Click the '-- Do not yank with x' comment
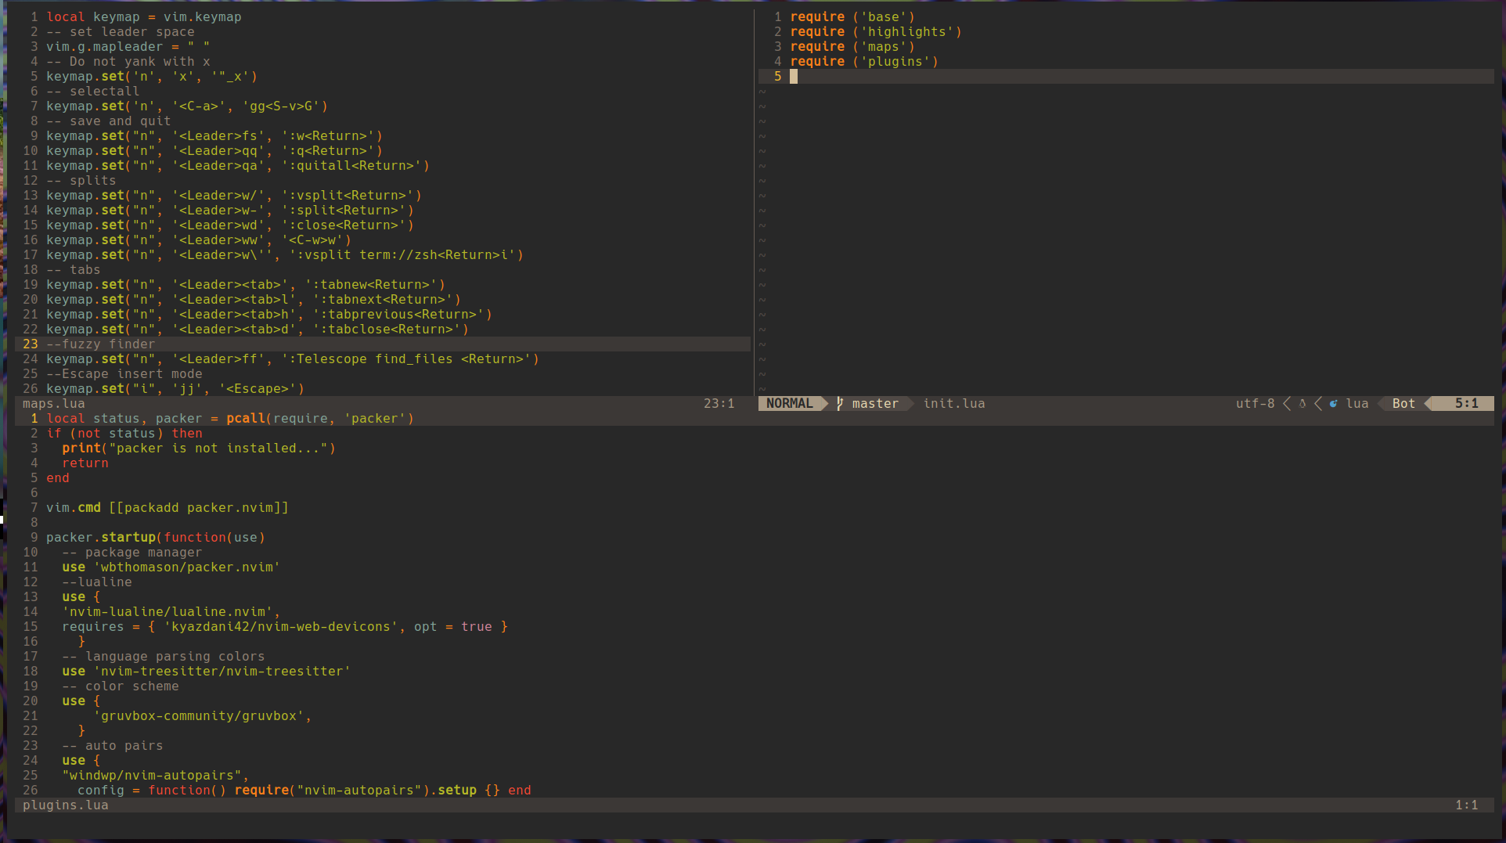The image size is (1506, 843). point(128,62)
